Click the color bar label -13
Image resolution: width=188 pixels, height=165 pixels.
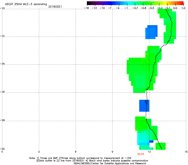tap(95, 8)
